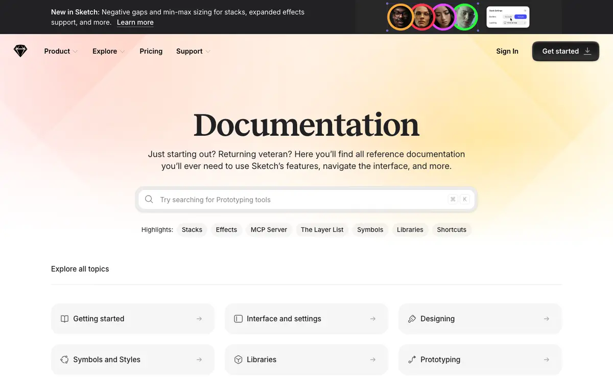Click the Getting started book icon
Viewport: 613px width, 383px height.
coord(64,319)
